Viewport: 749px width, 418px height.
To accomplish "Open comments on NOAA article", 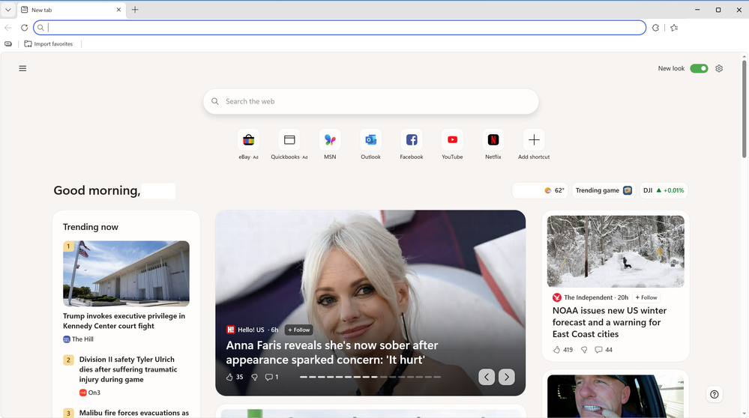I will click(604, 350).
